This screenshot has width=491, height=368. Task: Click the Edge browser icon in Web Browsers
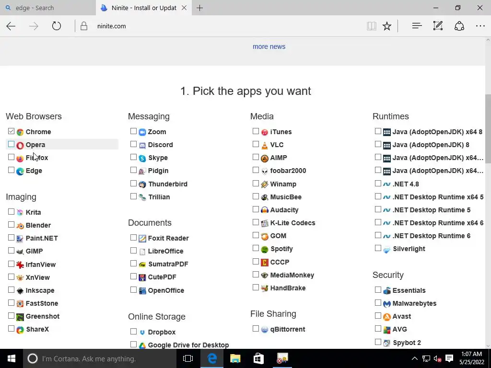point(20,171)
